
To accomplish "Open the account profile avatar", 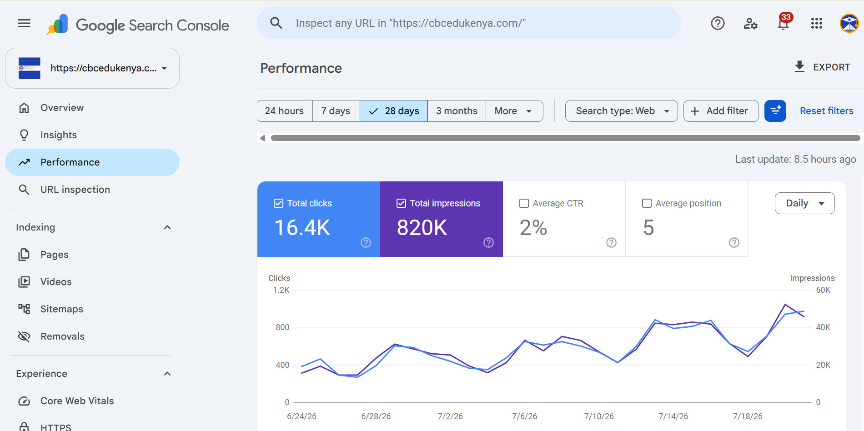I will pyautogui.click(x=849, y=23).
